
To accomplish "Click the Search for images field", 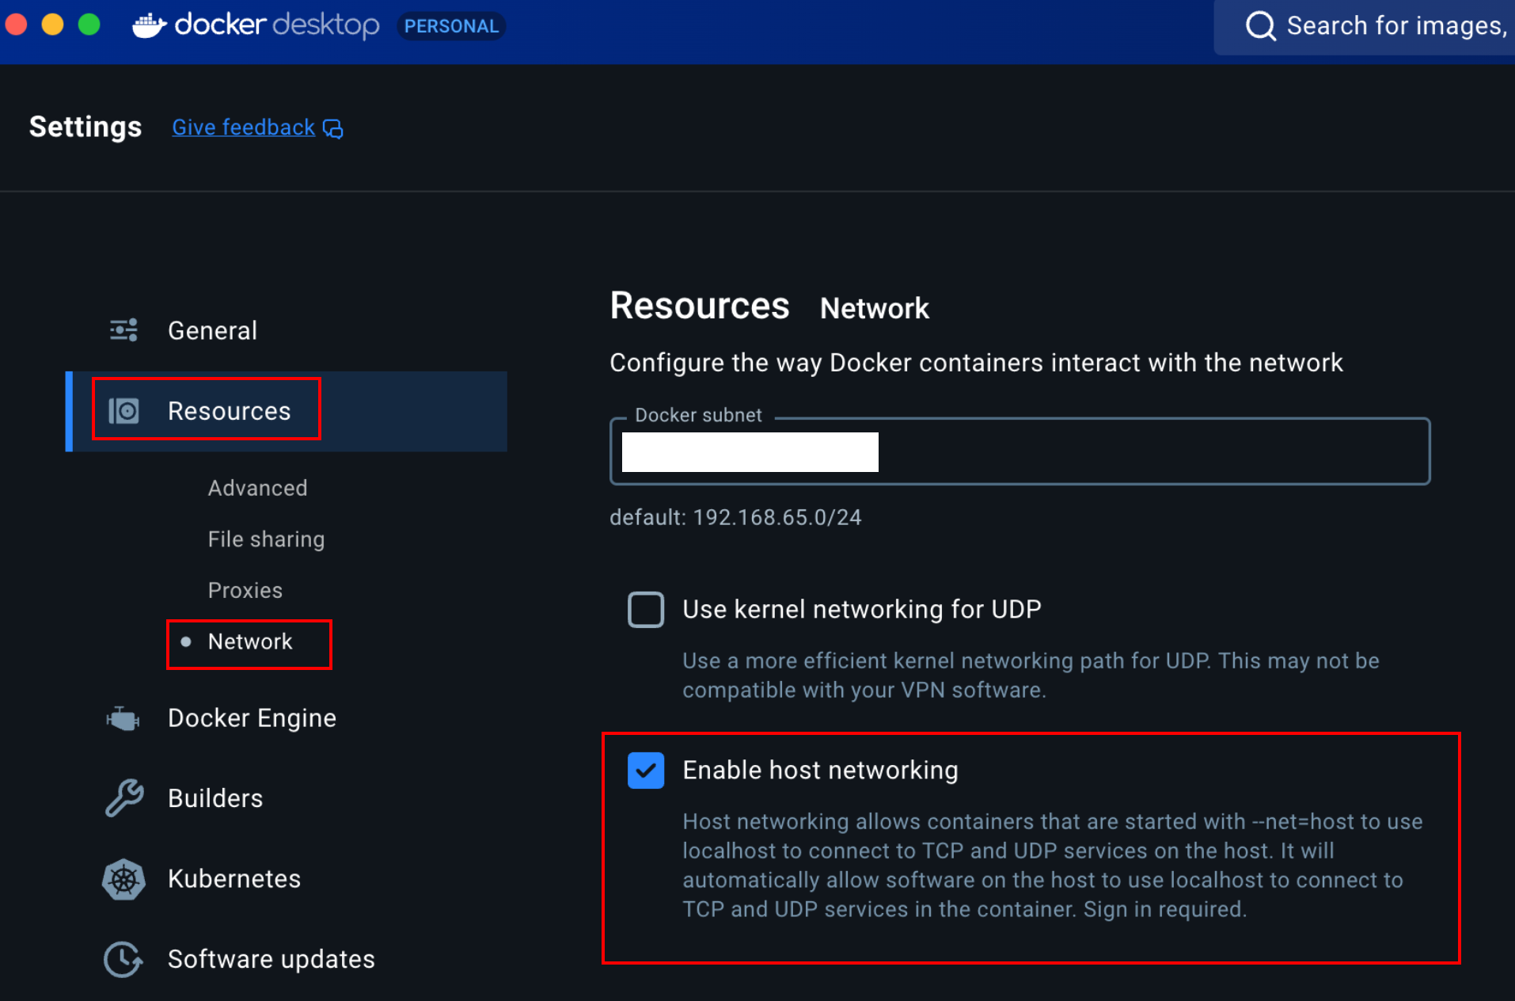I will coord(1365,26).
